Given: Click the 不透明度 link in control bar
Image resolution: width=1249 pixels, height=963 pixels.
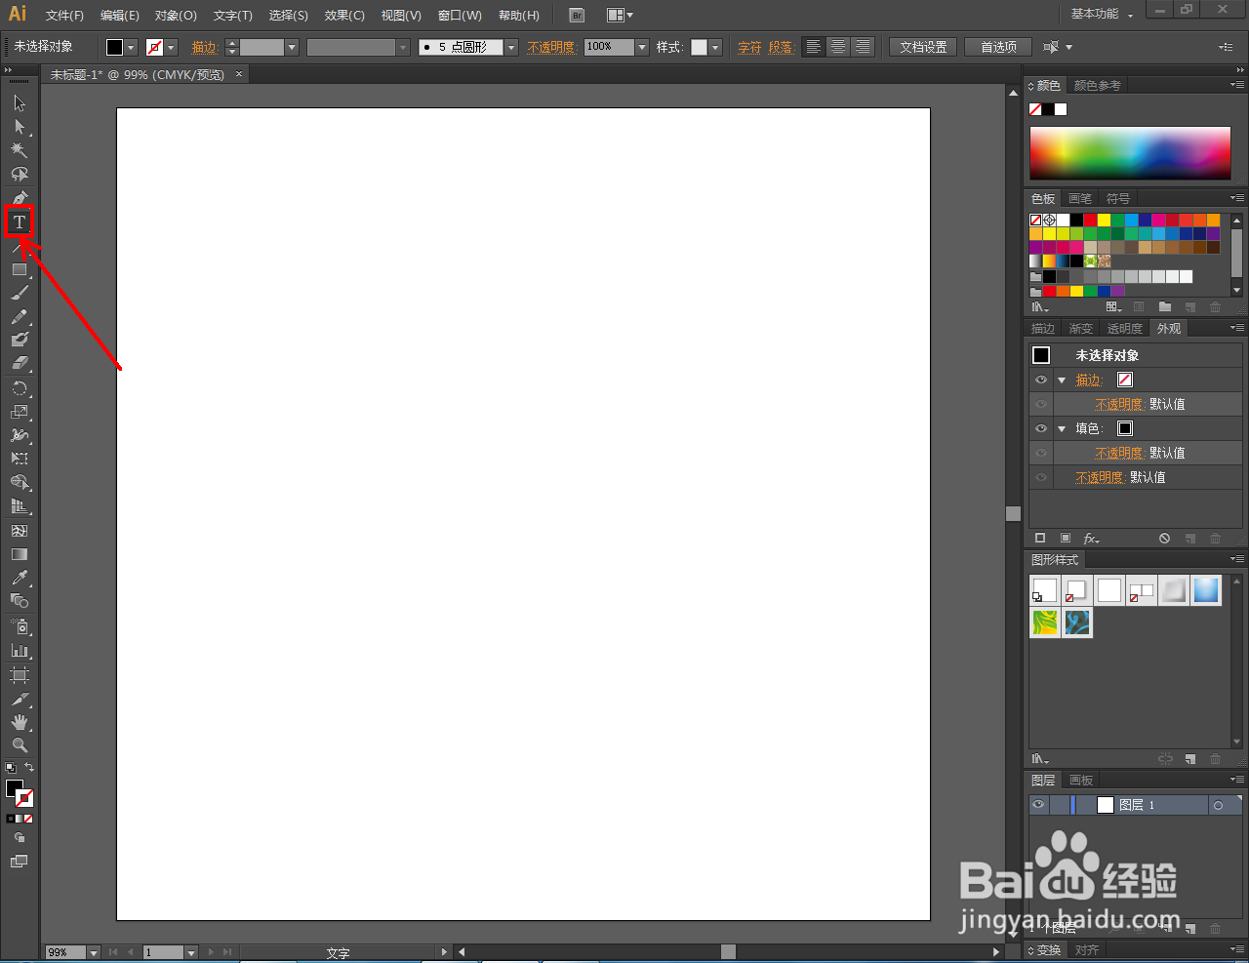Looking at the screenshot, I should click(551, 47).
